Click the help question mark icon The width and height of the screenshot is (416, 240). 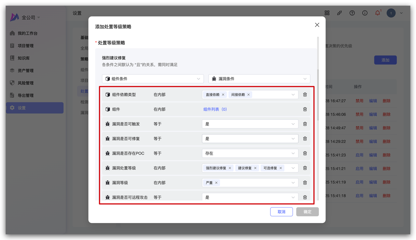point(352,13)
